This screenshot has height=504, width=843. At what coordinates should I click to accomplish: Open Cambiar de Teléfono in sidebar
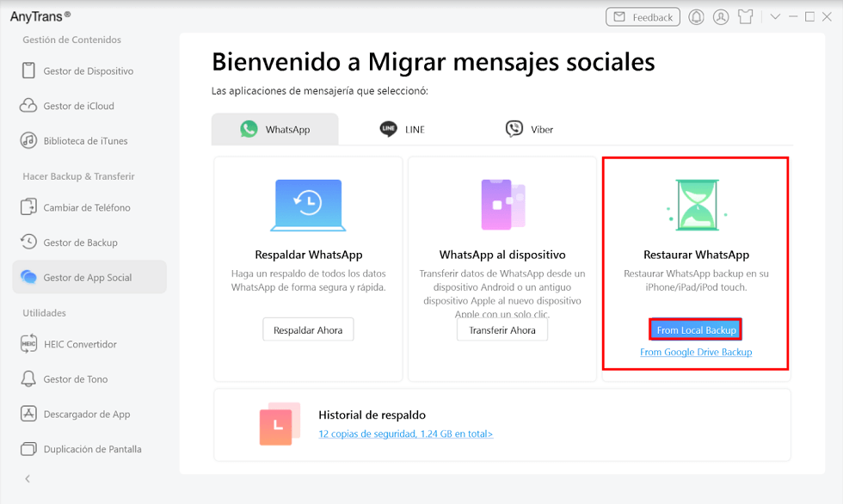[x=89, y=207]
